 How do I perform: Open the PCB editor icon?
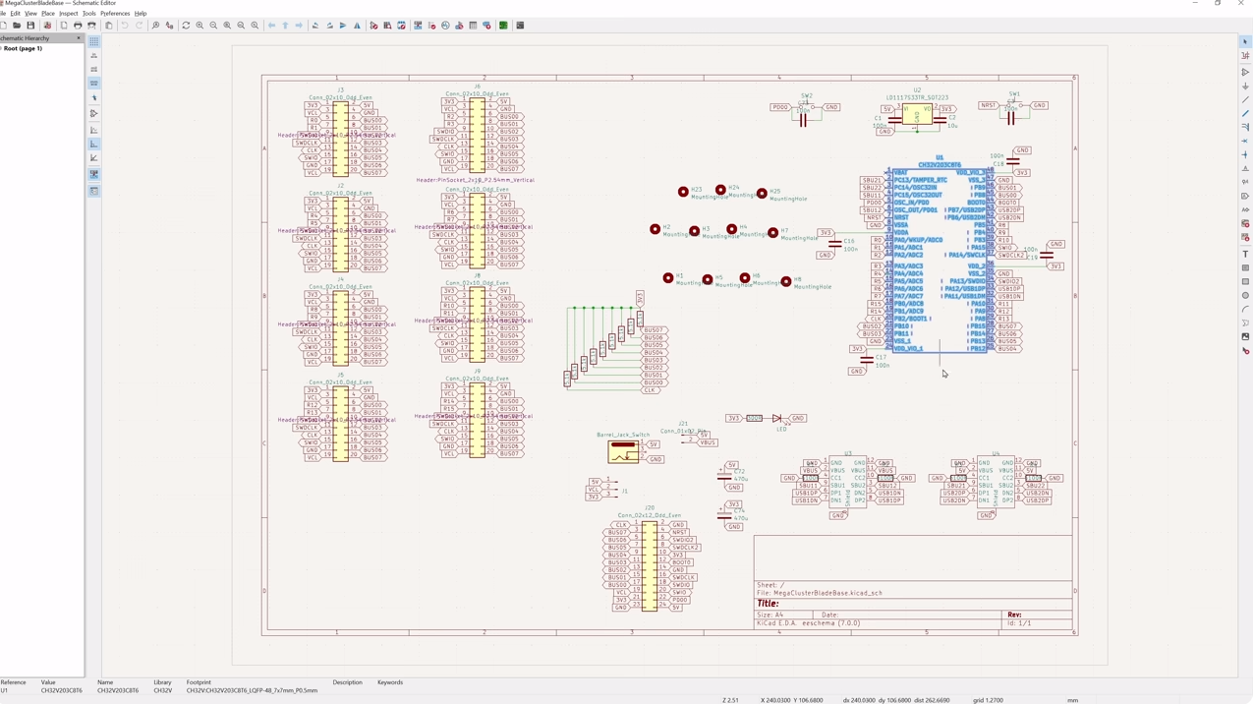[503, 26]
